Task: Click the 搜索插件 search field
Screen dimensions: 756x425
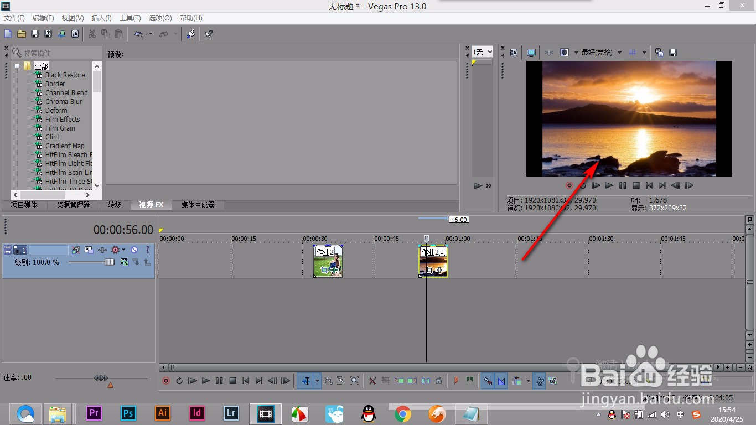Action: tap(56, 53)
